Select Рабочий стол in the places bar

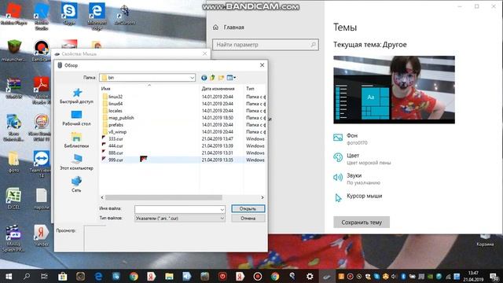(77, 118)
